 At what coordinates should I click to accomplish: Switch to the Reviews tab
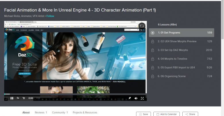click(41, 113)
